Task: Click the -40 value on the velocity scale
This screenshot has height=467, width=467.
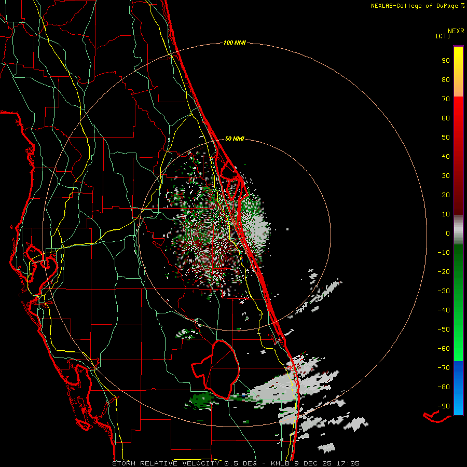Action: point(444,310)
